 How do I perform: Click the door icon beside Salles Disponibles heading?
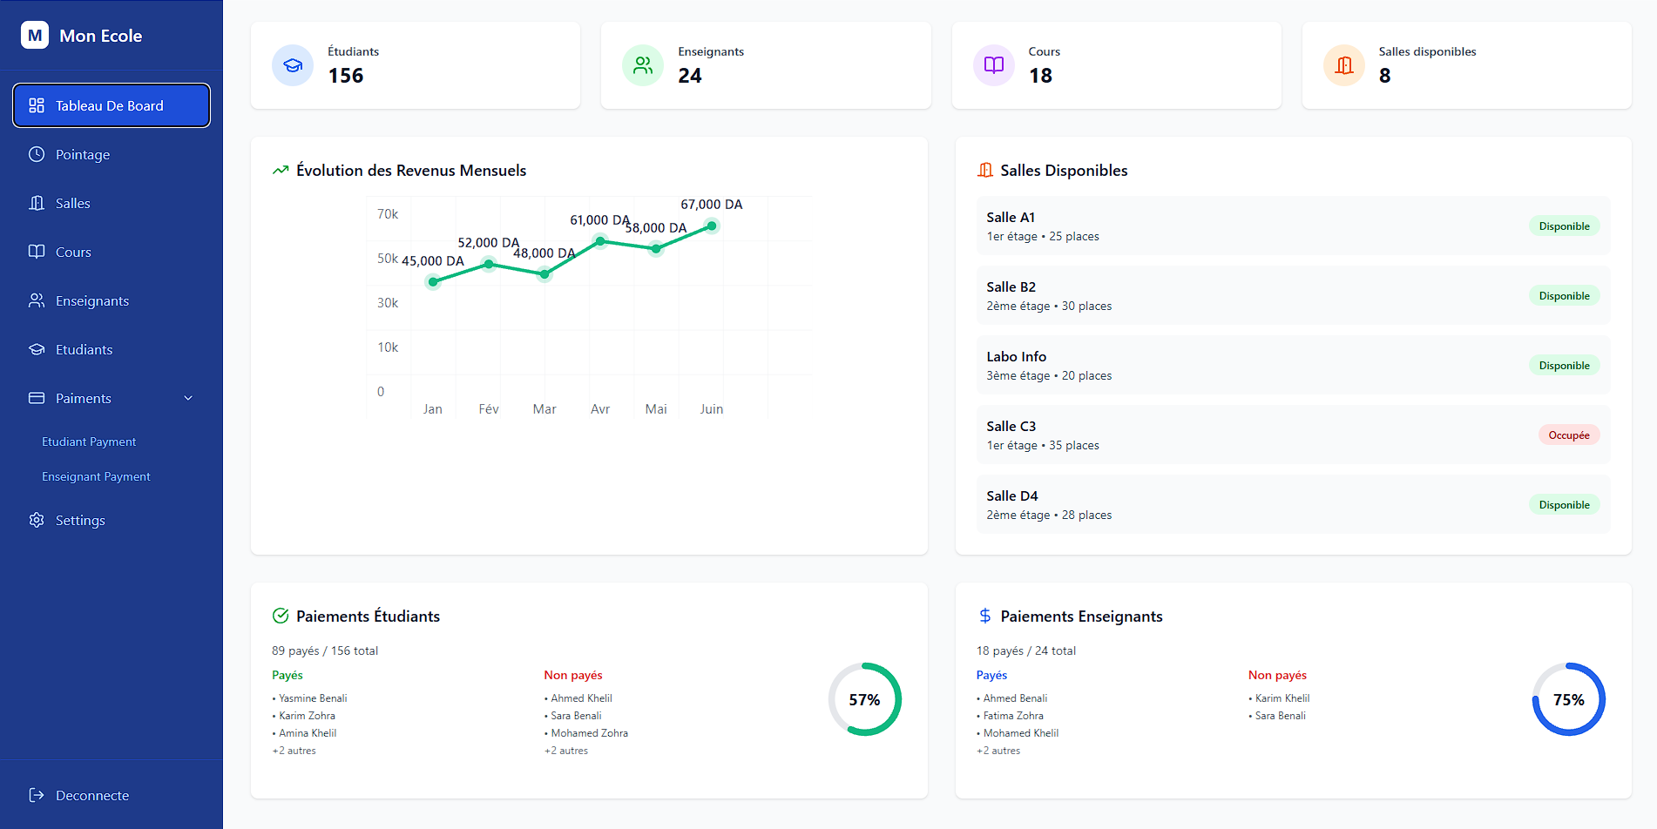pos(985,170)
